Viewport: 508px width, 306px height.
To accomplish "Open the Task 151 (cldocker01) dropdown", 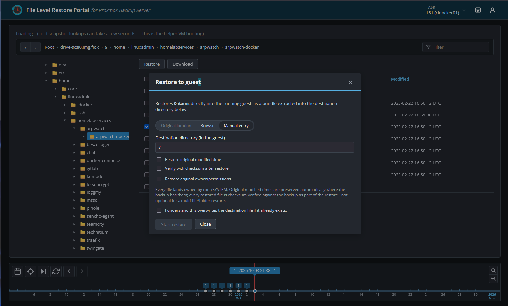I will (x=446, y=10).
